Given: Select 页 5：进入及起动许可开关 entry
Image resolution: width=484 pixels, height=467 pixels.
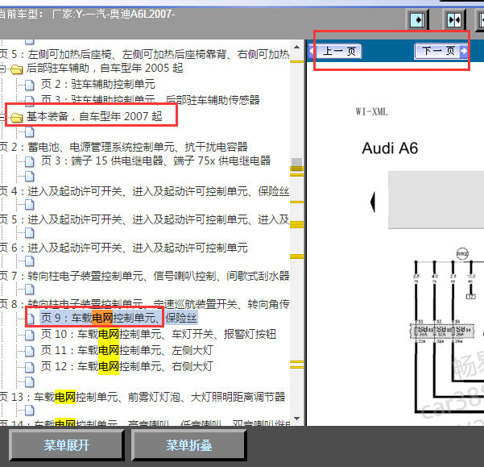Looking at the screenshot, I should pyautogui.click(x=144, y=219).
